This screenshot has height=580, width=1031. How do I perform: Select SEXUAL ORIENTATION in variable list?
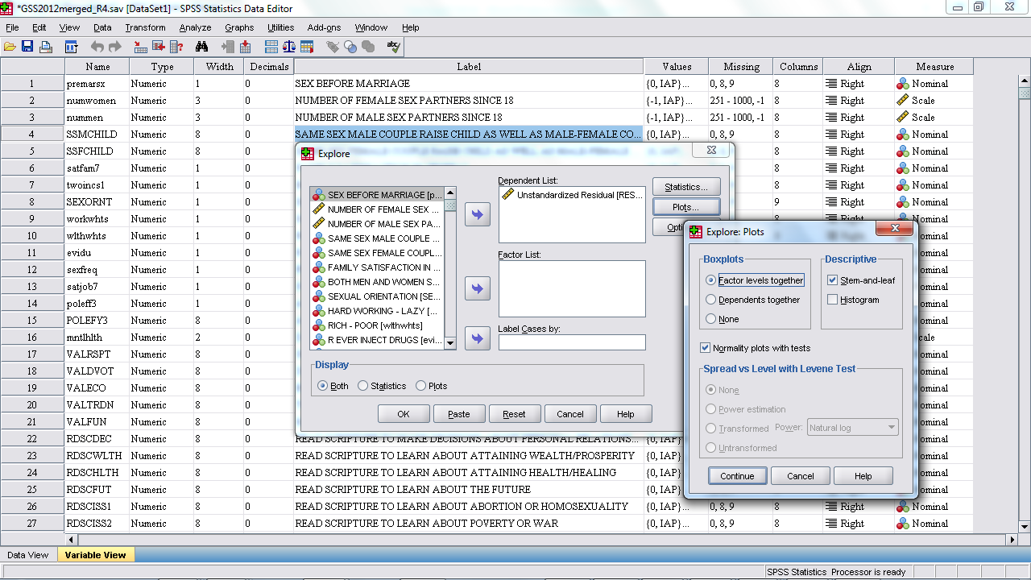pyautogui.click(x=377, y=296)
